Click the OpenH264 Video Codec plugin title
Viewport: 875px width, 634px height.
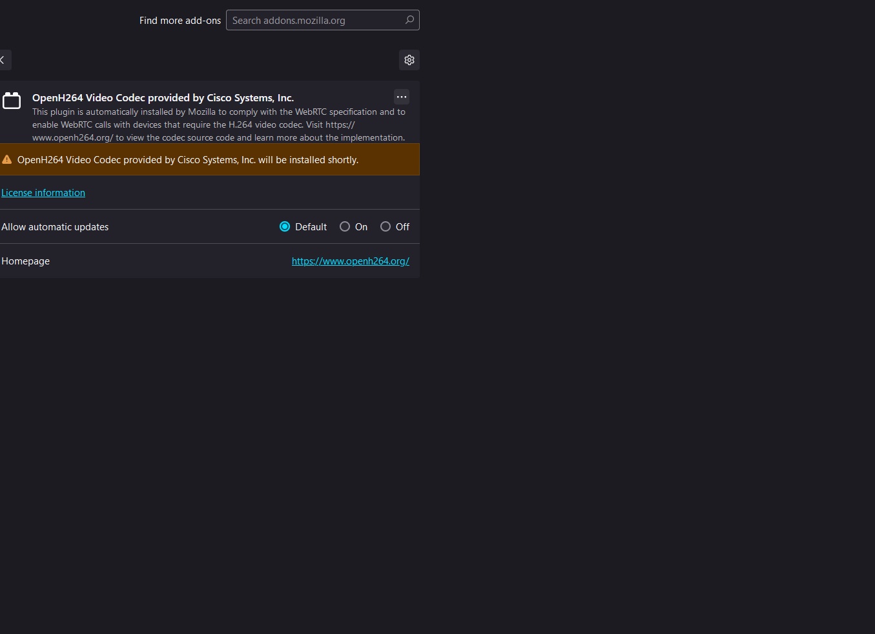(163, 97)
